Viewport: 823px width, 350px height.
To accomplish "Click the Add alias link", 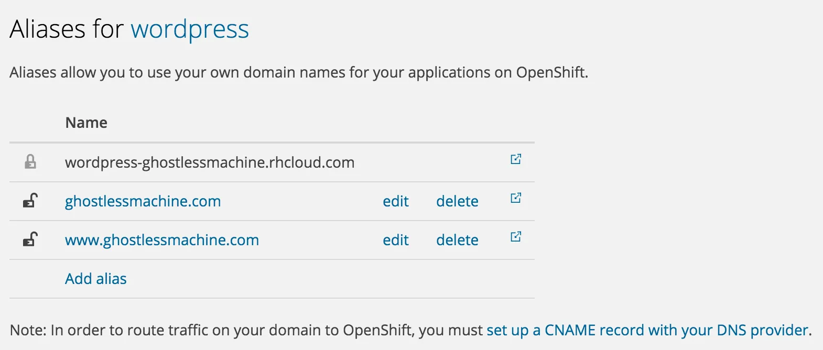I will pos(96,279).
